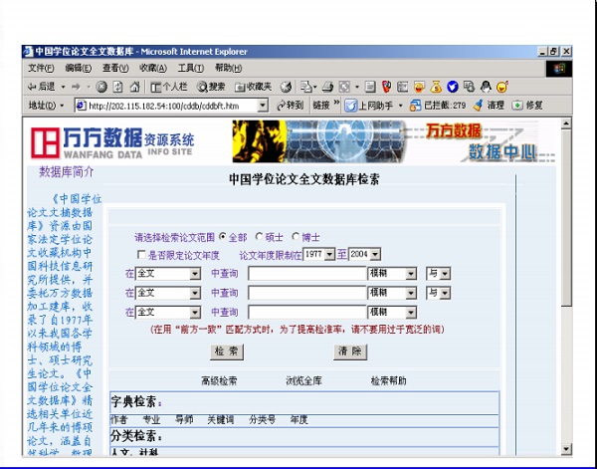Click the red shield toolbar icon
Screen dimensions: 597x469
(x=386, y=87)
